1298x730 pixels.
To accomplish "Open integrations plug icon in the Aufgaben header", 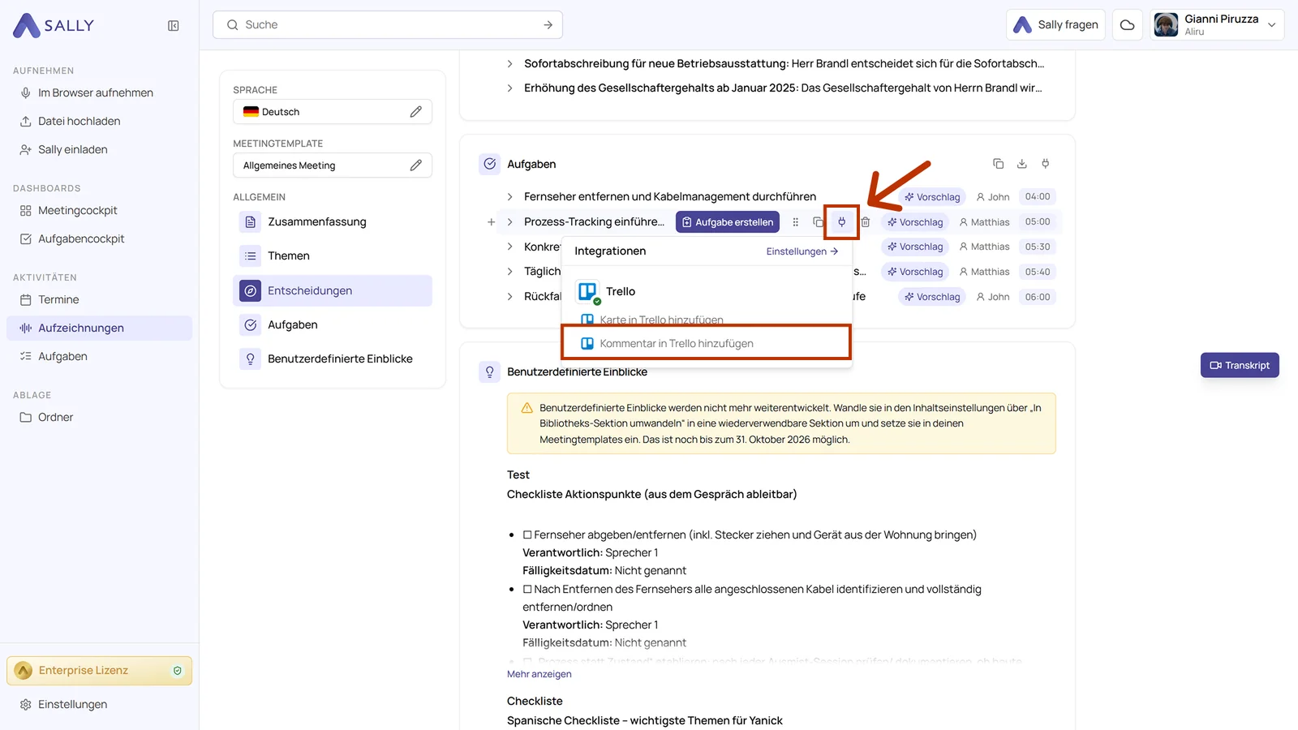I will (1045, 164).
